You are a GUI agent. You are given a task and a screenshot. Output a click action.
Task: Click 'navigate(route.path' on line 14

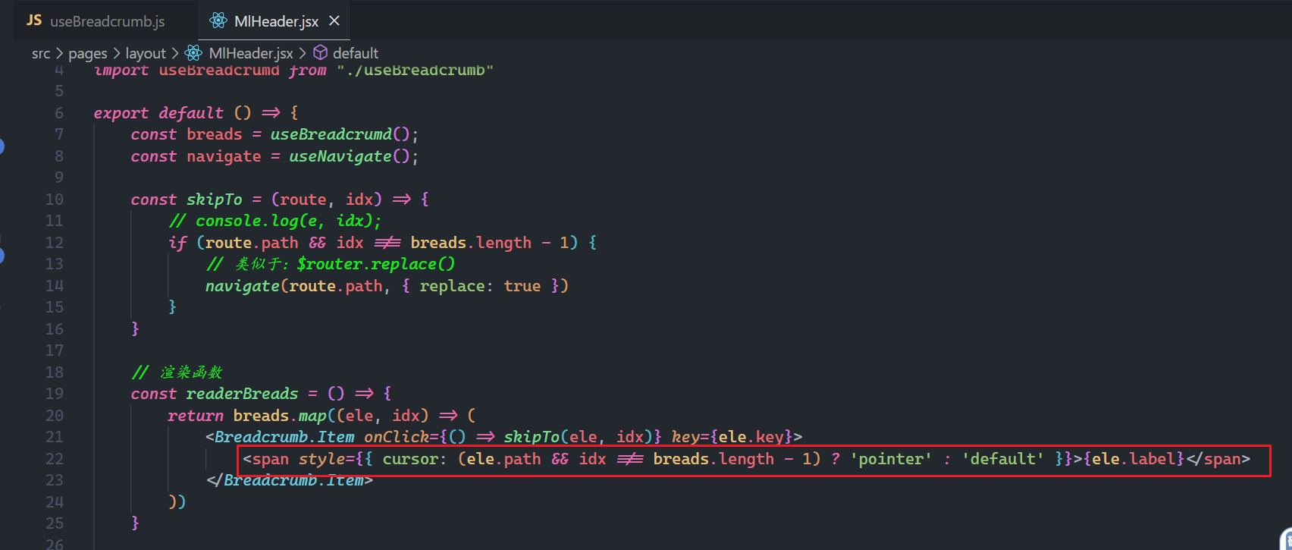294,286
